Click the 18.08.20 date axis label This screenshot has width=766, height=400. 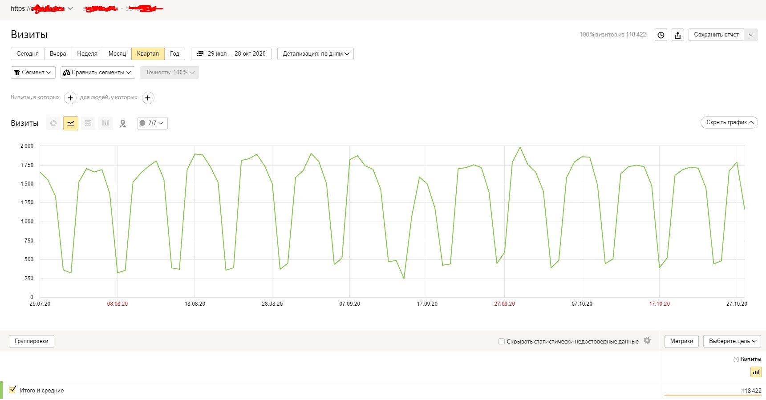point(195,304)
